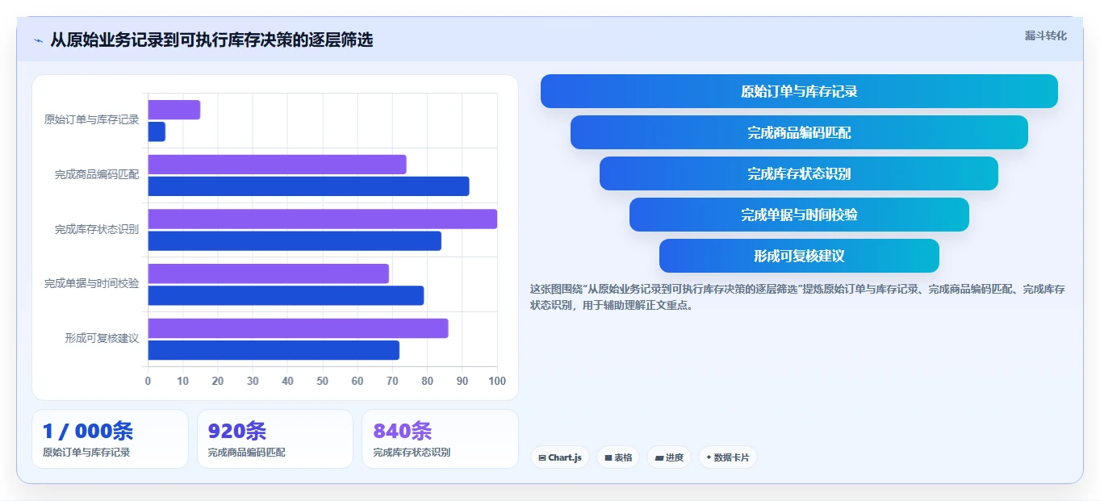
Task: Click stat card caption 原始订单与库存记录
Action: [x=86, y=453]
